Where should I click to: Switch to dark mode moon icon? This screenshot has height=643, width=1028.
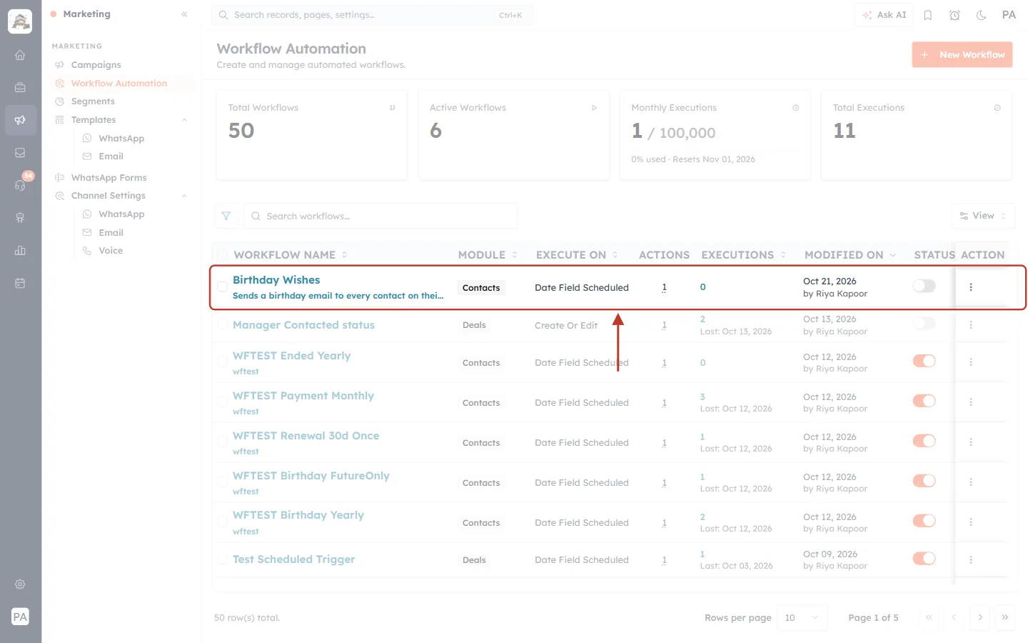(981, 15)
